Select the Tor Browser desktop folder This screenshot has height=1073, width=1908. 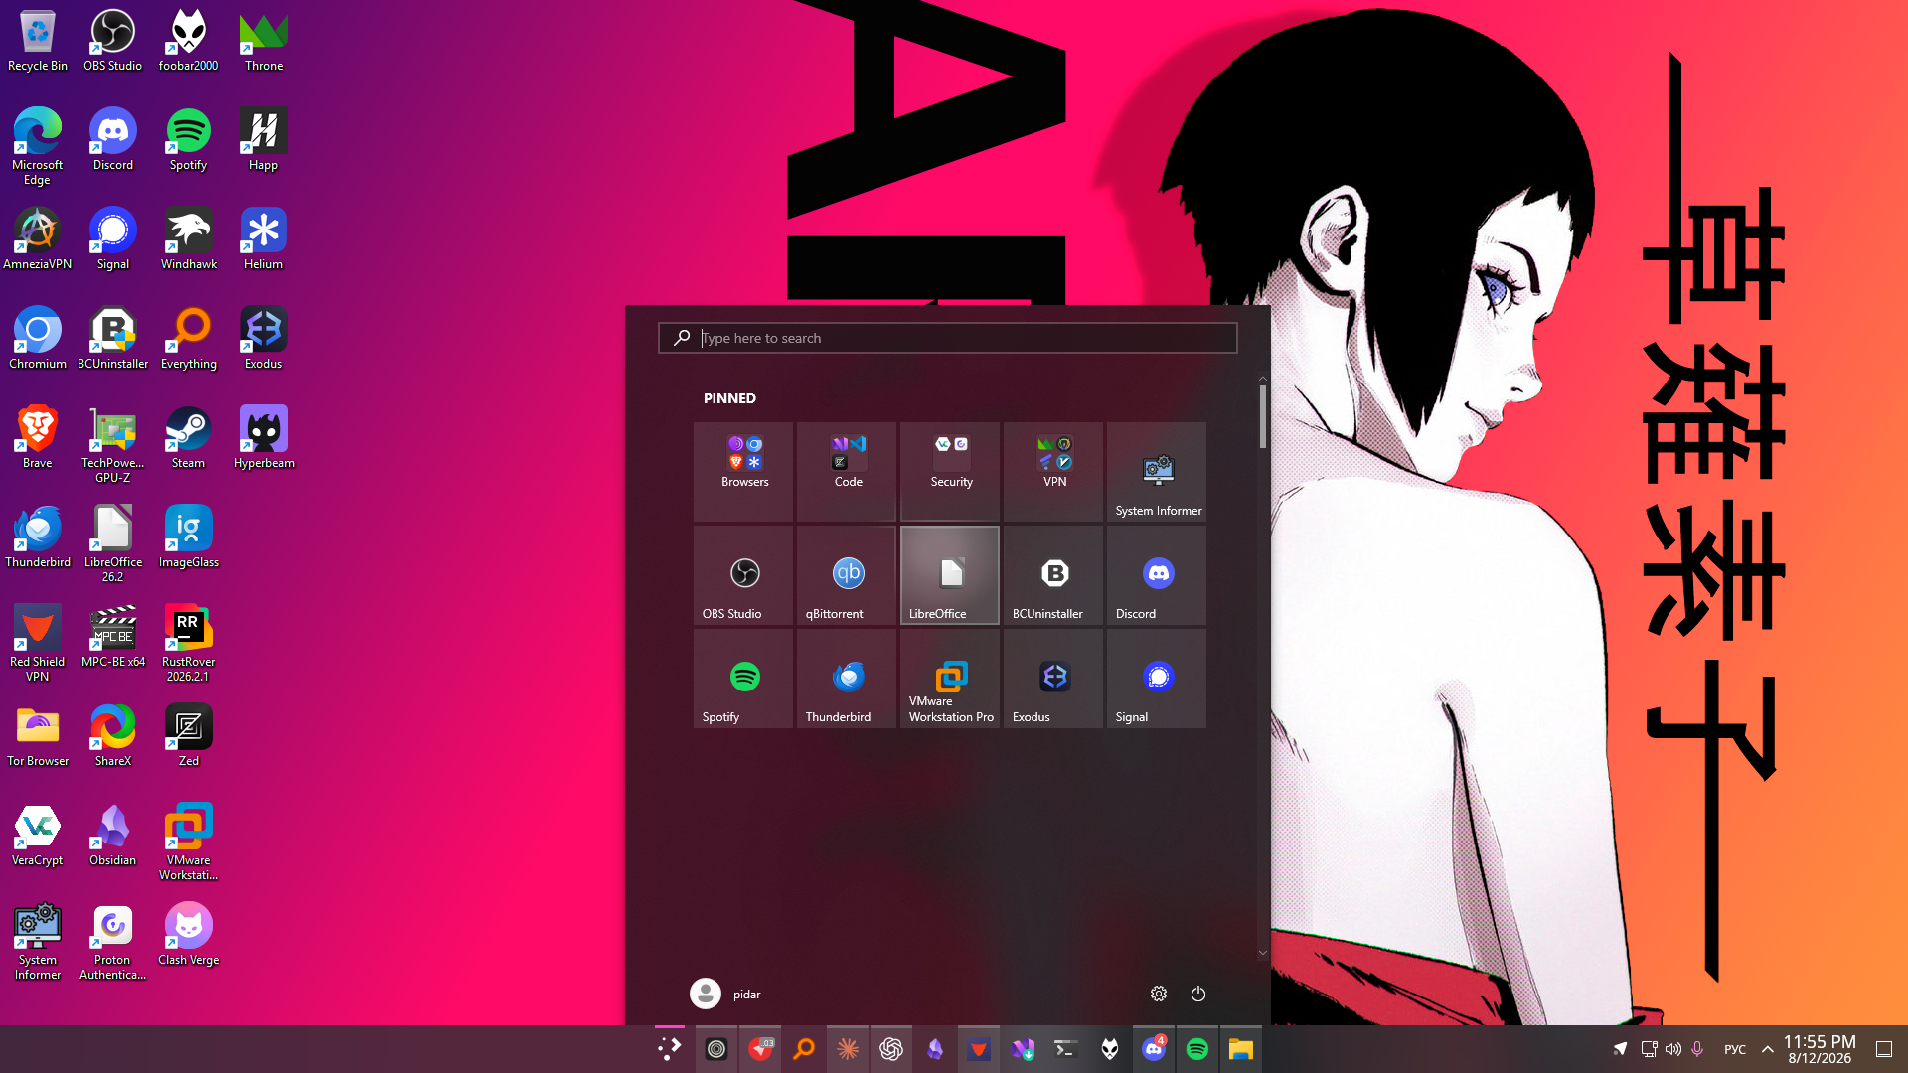point(38,736)
